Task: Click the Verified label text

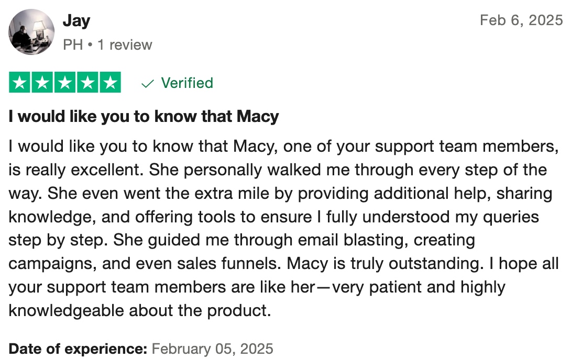Action: click(x=187, y=83)
